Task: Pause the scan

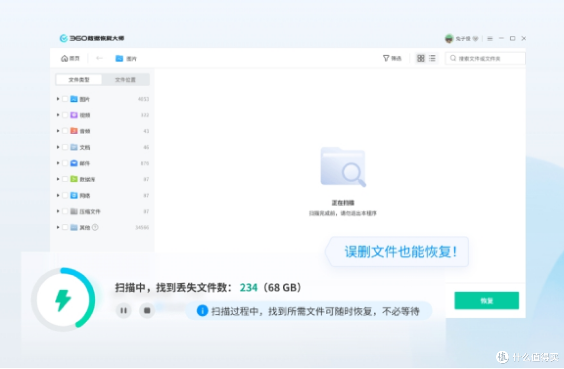Action: (x=123, y=311)
